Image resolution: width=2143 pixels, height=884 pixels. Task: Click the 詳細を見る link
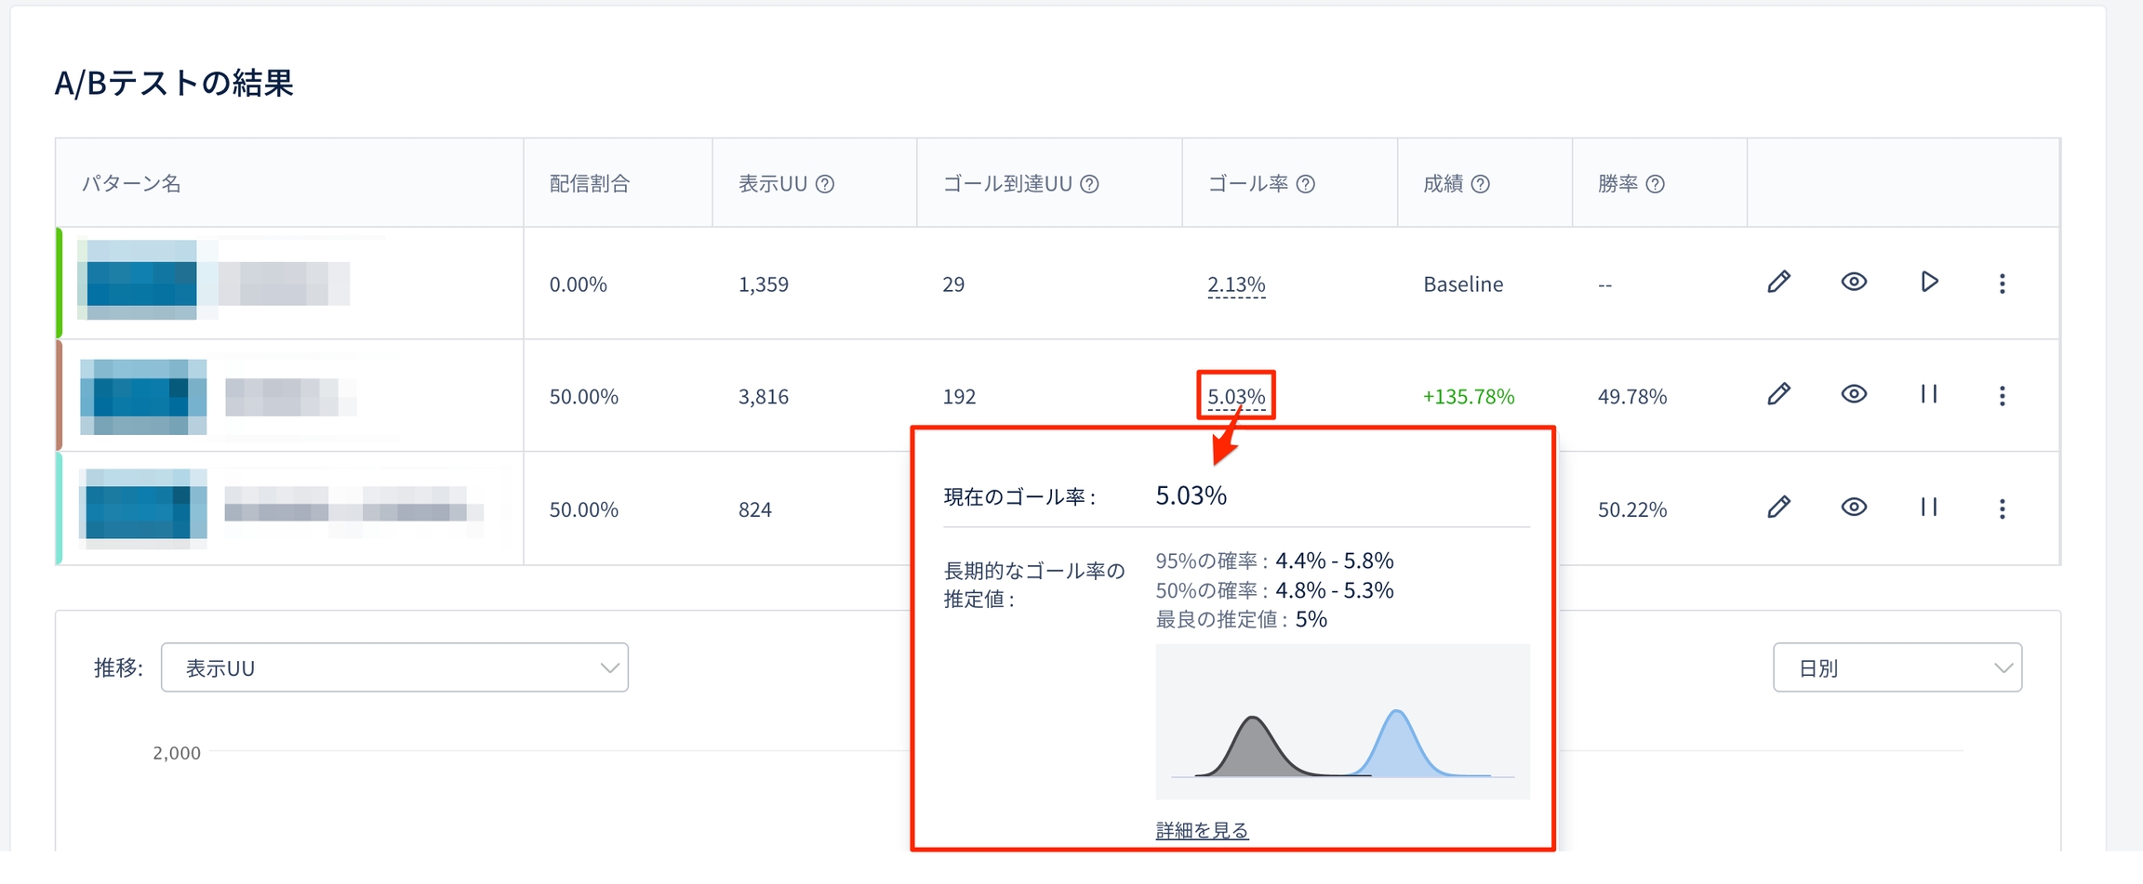(x=1202, y=830)
